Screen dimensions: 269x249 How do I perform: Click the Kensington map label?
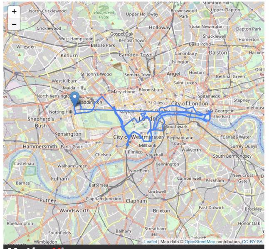[x=68, y=134]
